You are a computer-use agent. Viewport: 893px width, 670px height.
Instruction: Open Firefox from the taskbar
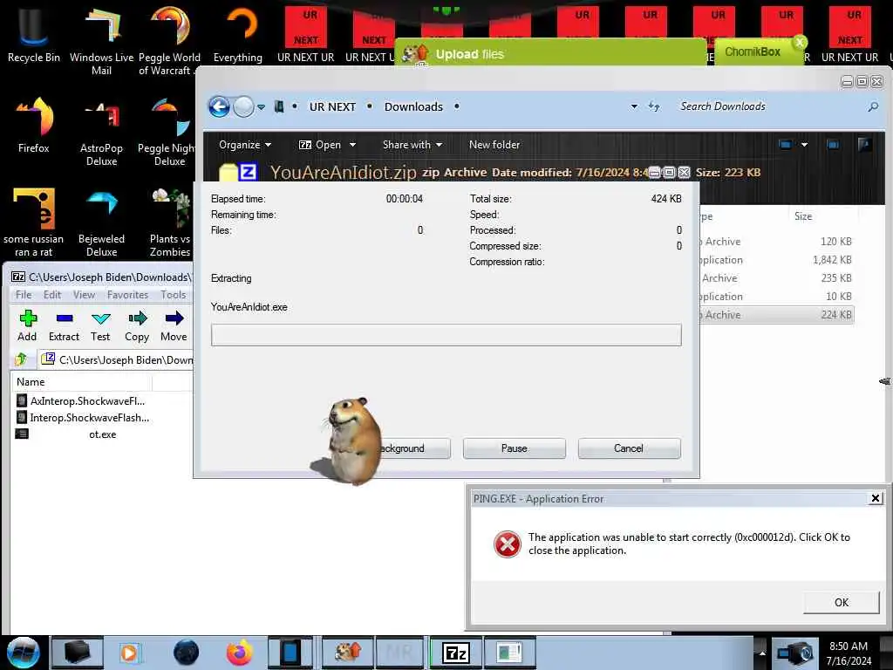pyautogui.click(x=239, y=653)
